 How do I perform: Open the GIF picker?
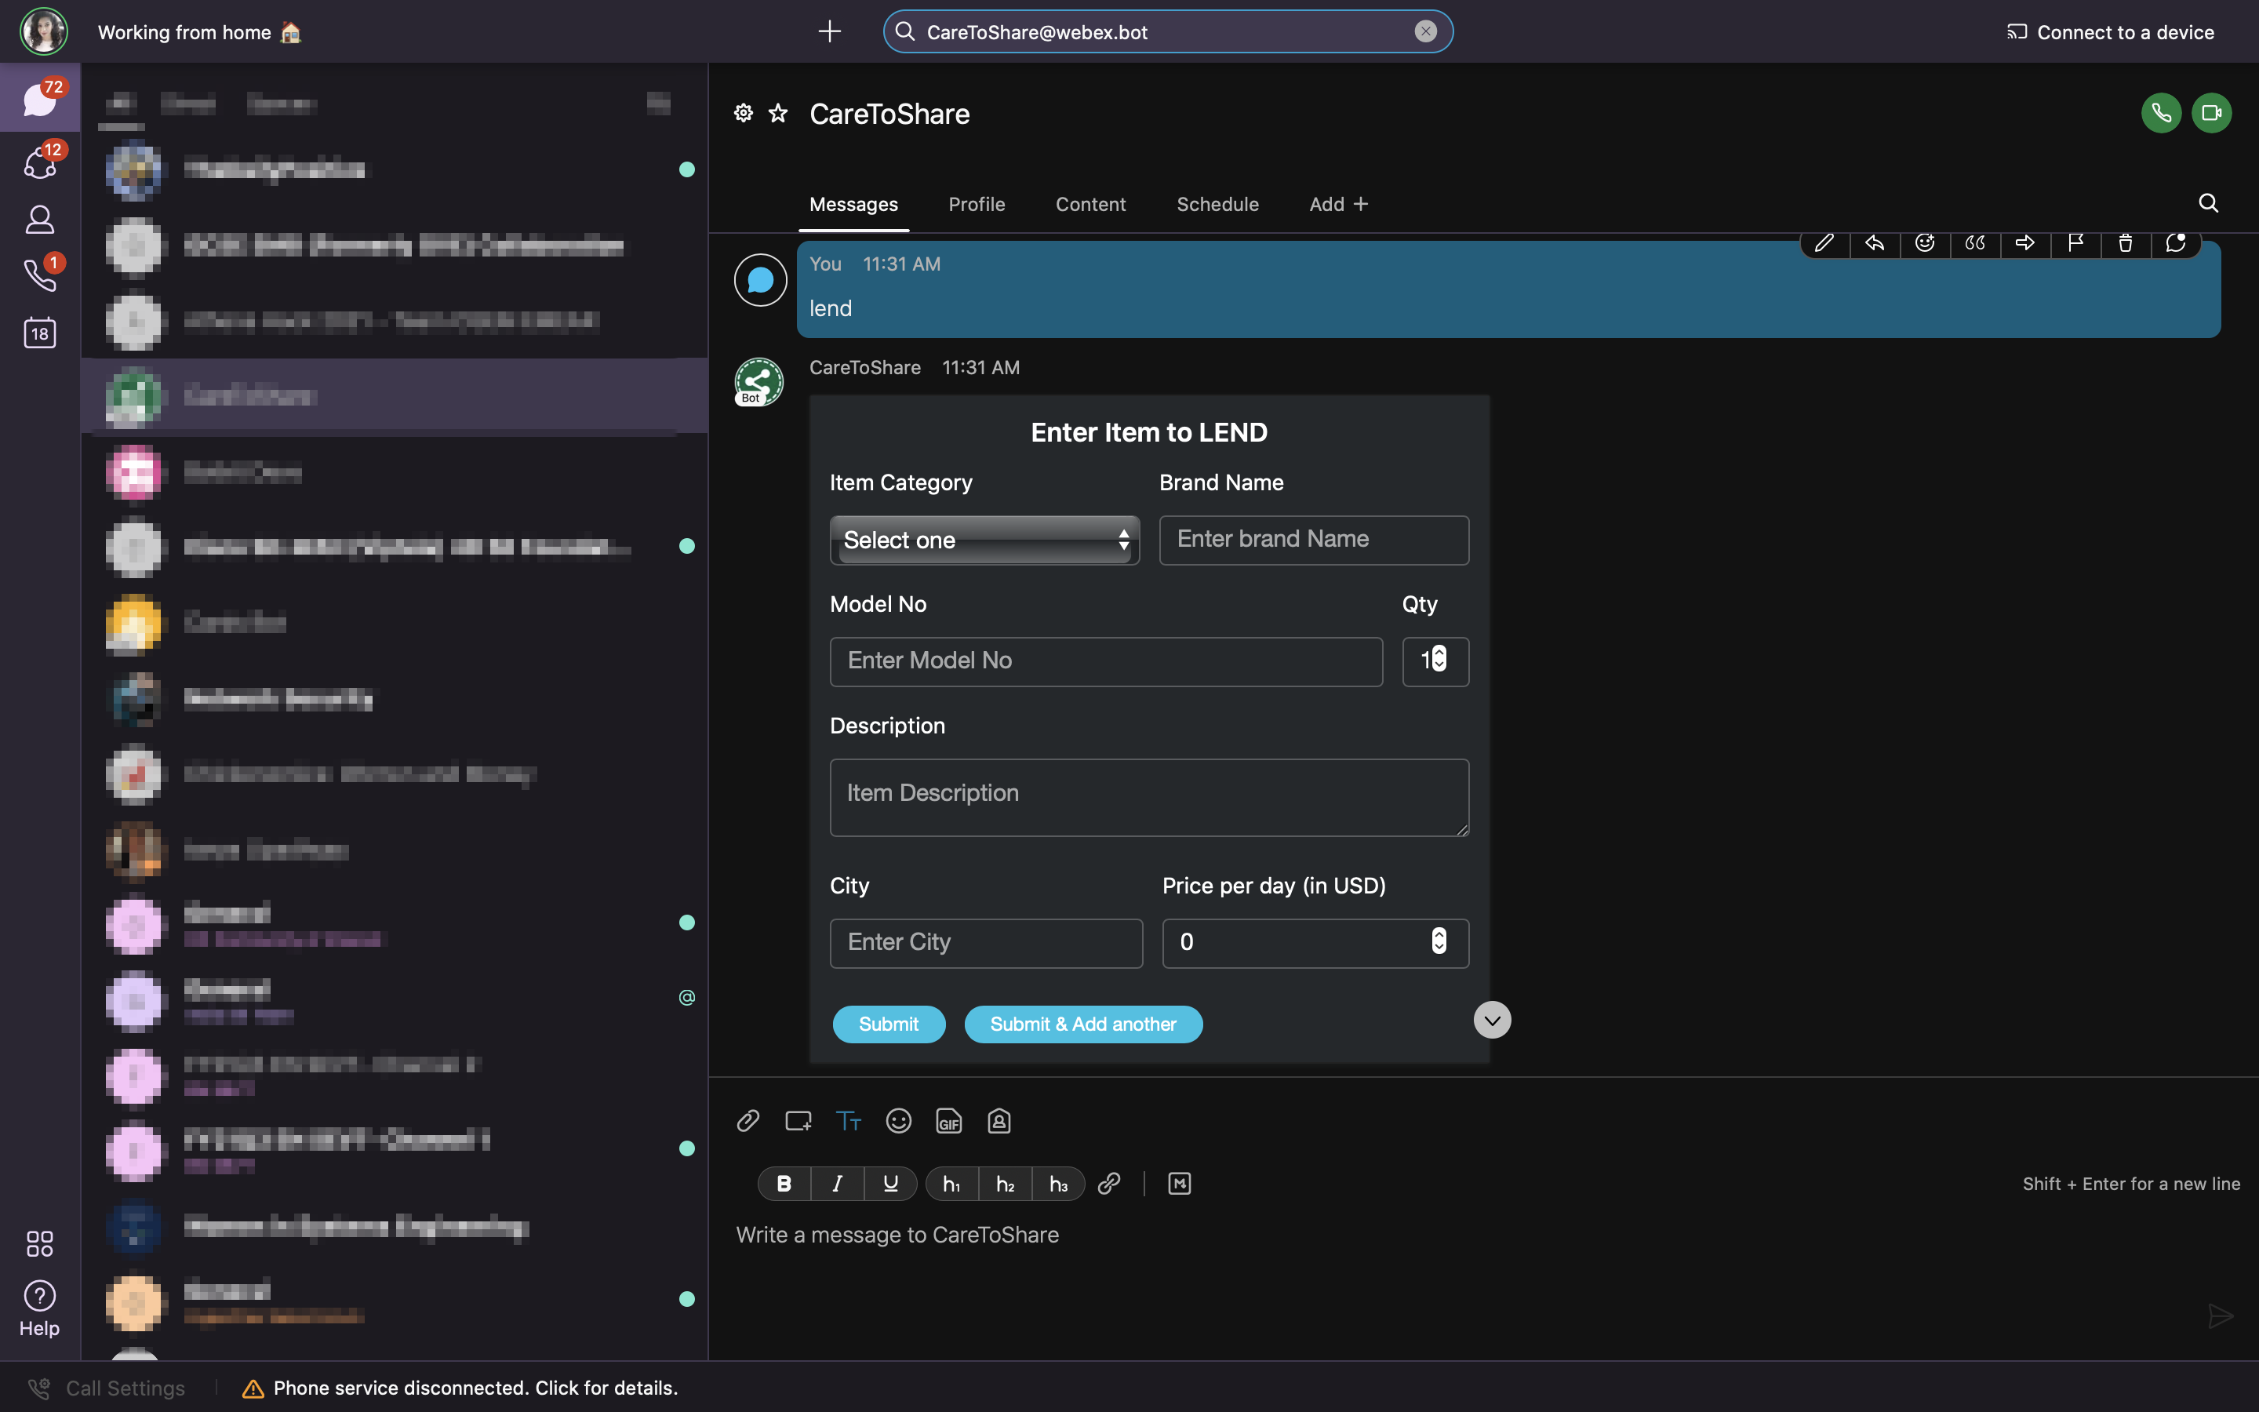948,1121
